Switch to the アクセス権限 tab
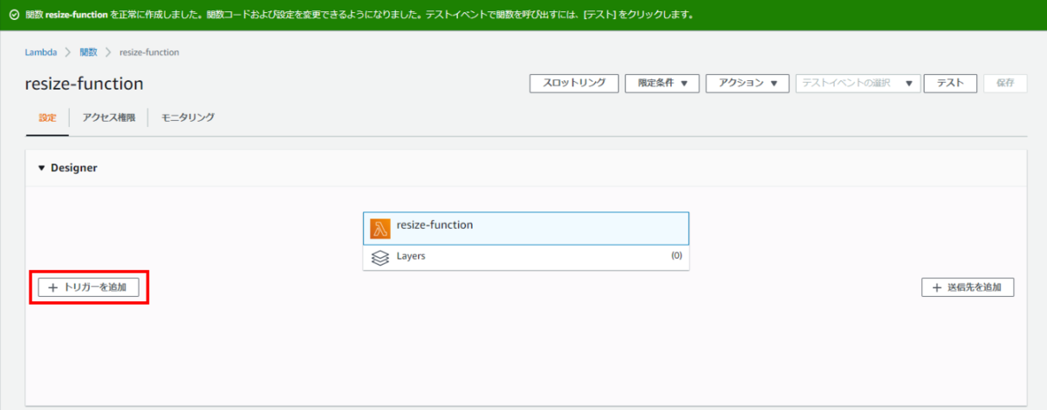The height and width of the screenshot is (410, 1047). point(109,117)
